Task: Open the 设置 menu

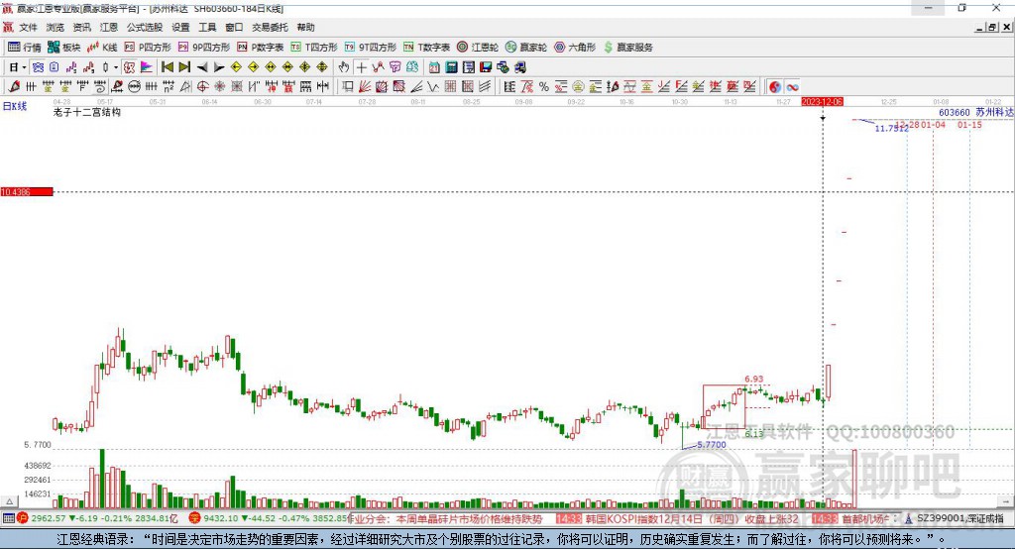Action: (180, 27)
